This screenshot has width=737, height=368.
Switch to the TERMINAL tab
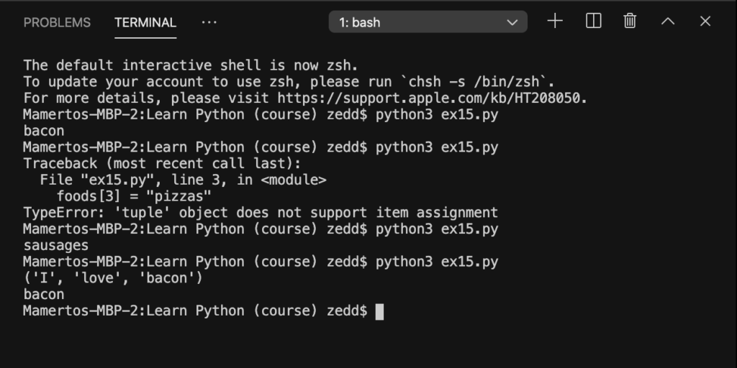pyautogui.click(x=145, y=22)
